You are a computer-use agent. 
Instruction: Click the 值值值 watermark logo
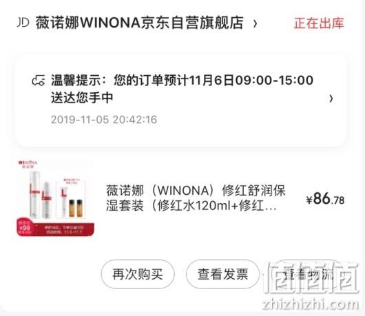[312, 277]
